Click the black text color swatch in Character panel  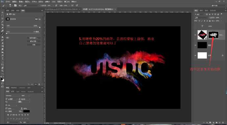tap(27, 111)
